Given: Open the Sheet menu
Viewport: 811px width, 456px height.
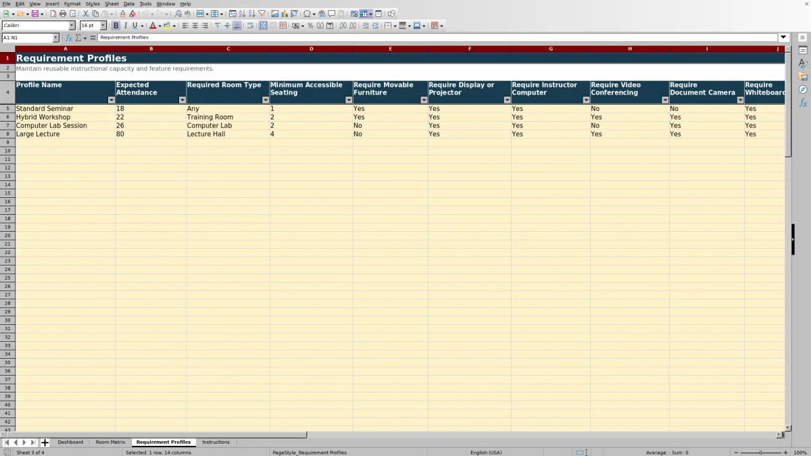Looking at the screenshot, I should (x=112, y=4).
